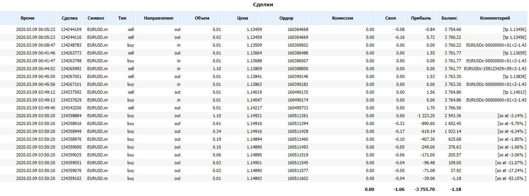The height and width of the screenshot is (196, 529).
Task: Click the Время column header
Action: [x=28, y=18]
